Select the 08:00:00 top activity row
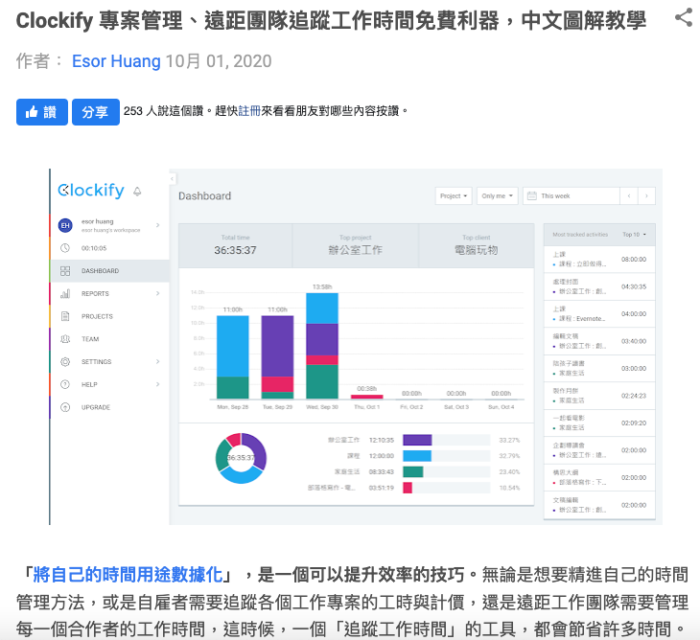This screenshot has width=700, height=640. (x=599, y=259)
